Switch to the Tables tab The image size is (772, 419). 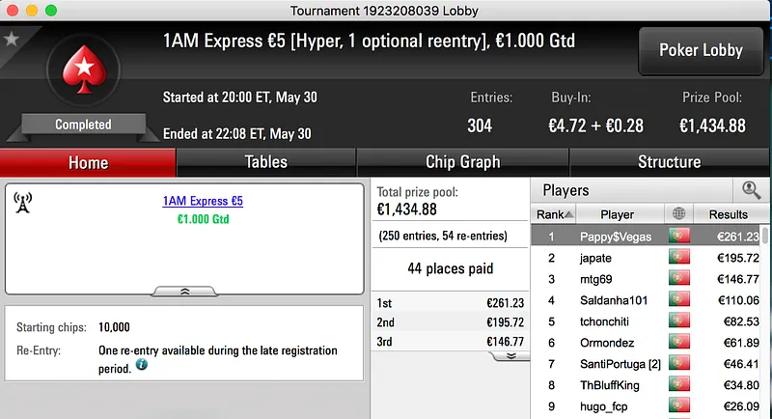coord(265,162)
